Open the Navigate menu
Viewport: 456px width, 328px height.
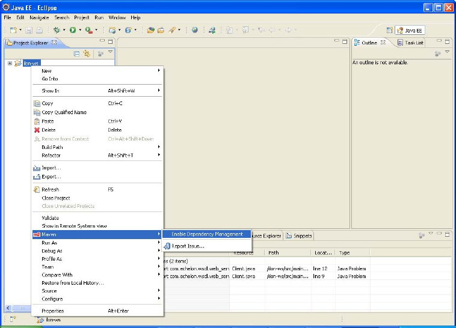39,17
